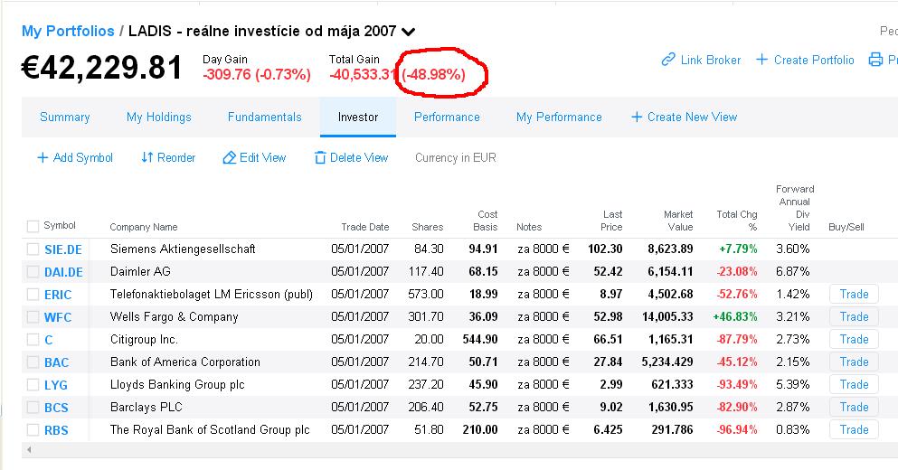Switch to the My Holdings tab
Viewport: 898px width, 470px height.
point(158,117)
